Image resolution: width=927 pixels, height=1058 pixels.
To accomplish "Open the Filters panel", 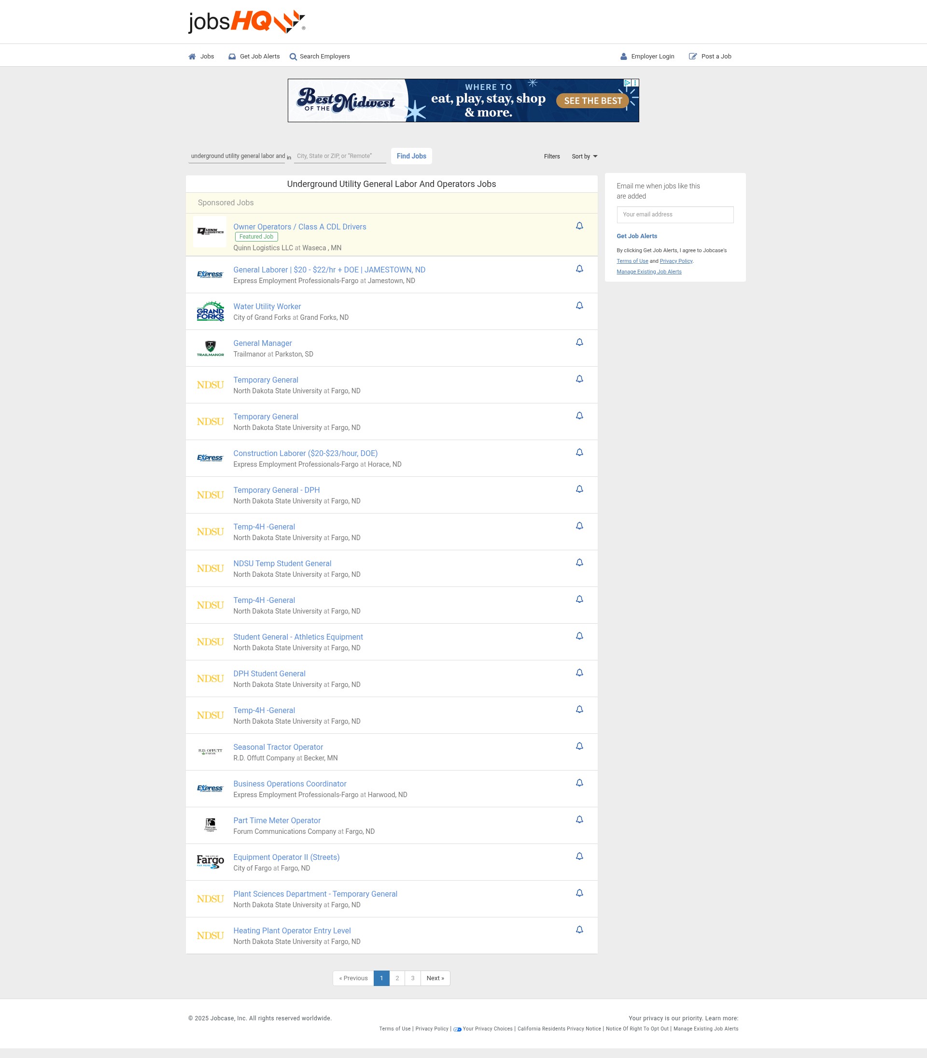I will (x=551, y=157).
